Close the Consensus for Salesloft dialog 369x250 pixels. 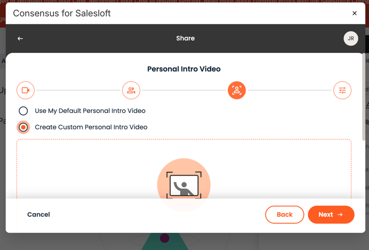pos(355,13)
